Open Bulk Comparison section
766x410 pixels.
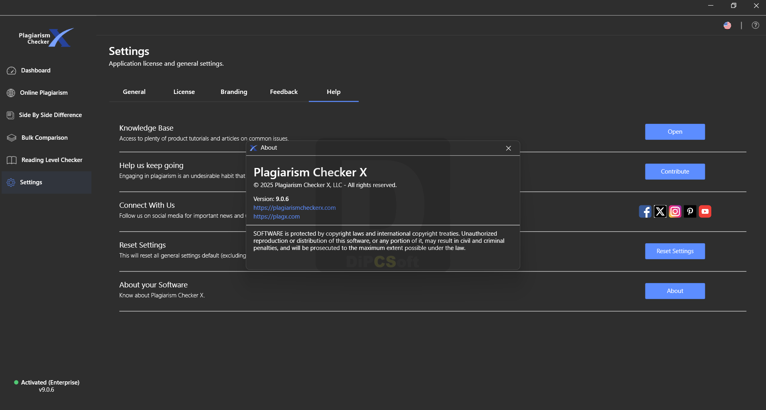click(46, 138)
